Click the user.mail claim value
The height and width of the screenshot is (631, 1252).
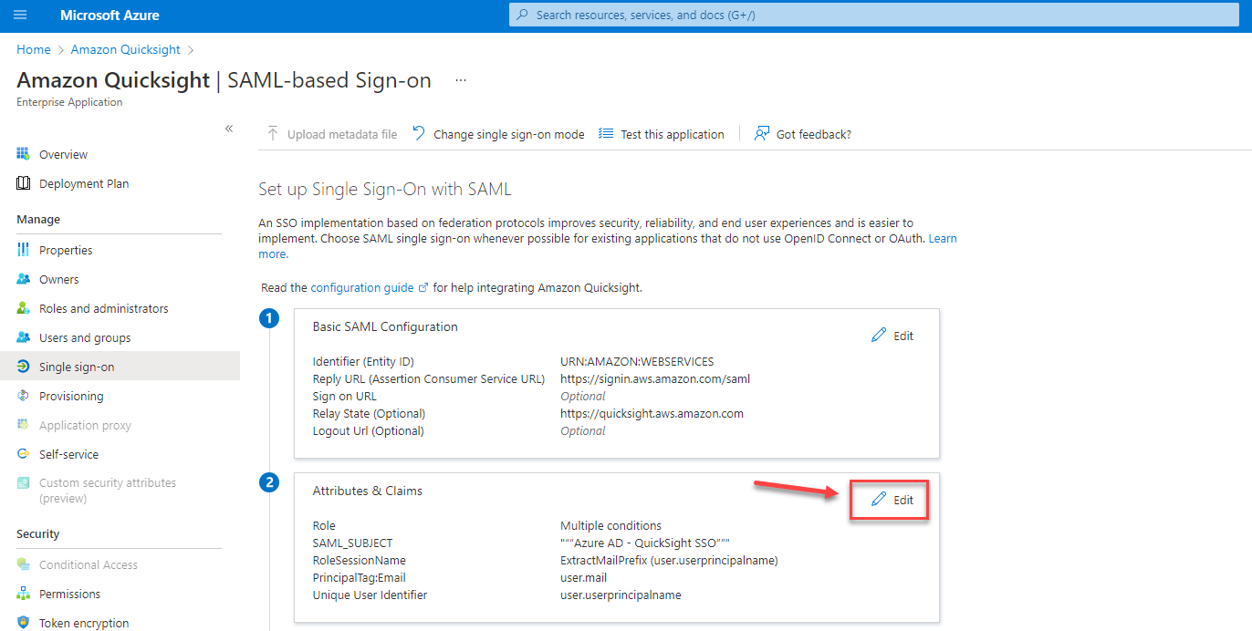pos(583,577)
